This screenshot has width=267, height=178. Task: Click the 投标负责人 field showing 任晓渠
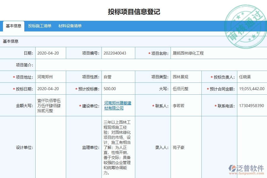pos(246,77)
